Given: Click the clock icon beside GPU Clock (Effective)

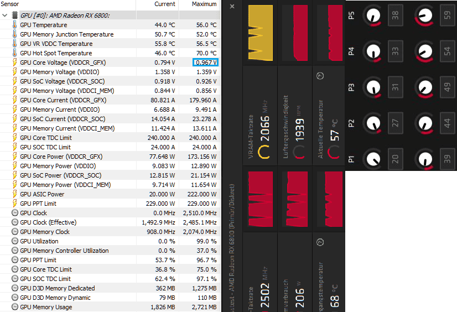Looking at the screenshot, I should point(15,222).
